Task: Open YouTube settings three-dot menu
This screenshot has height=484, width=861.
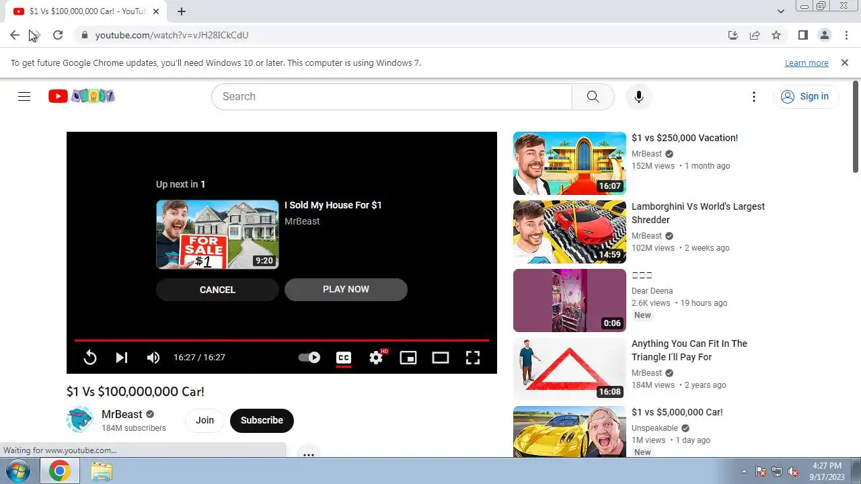Action: tap(754, 96)
